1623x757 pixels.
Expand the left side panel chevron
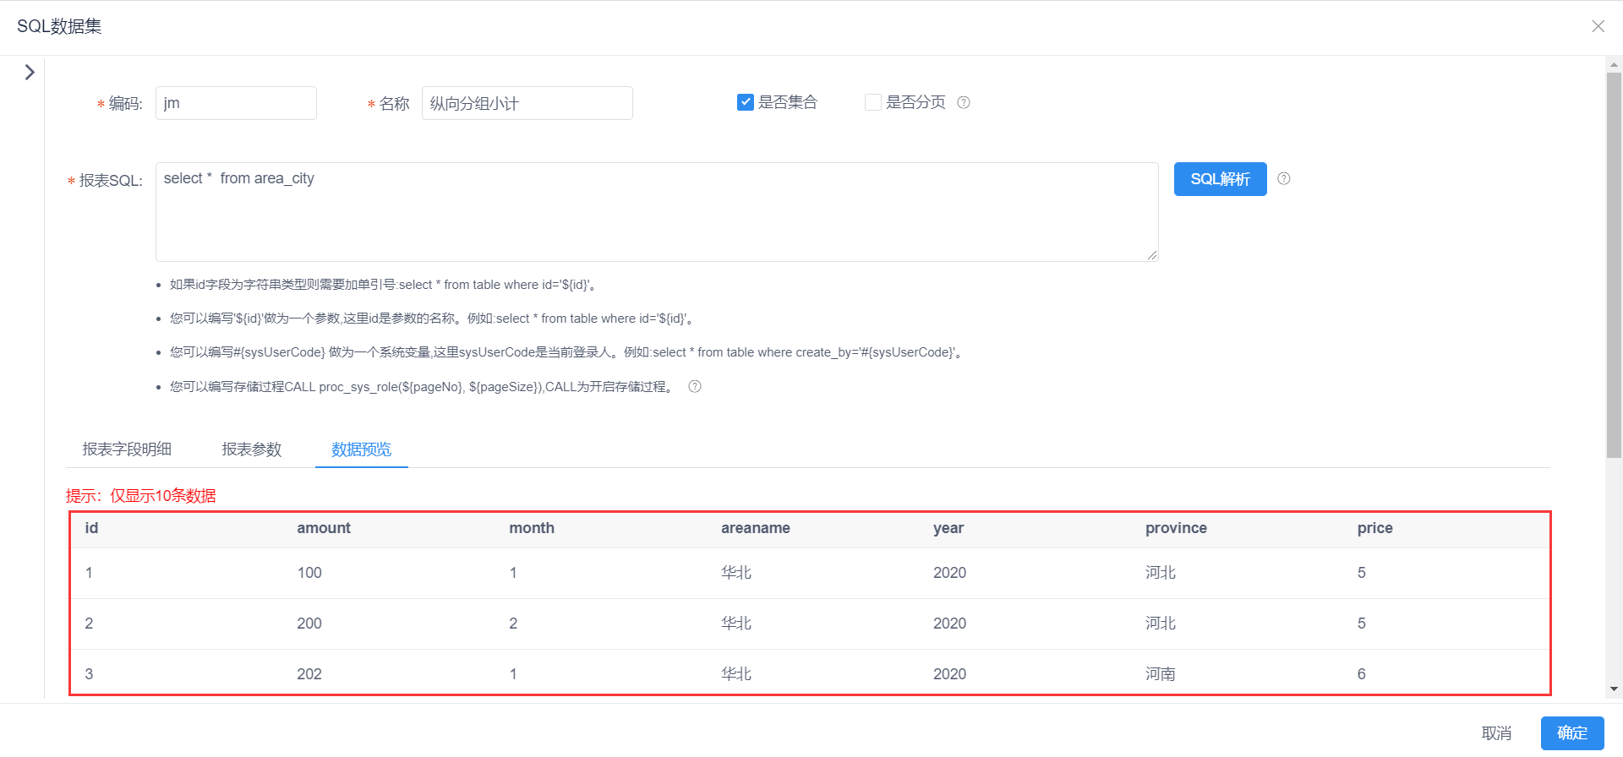(30, 73)
